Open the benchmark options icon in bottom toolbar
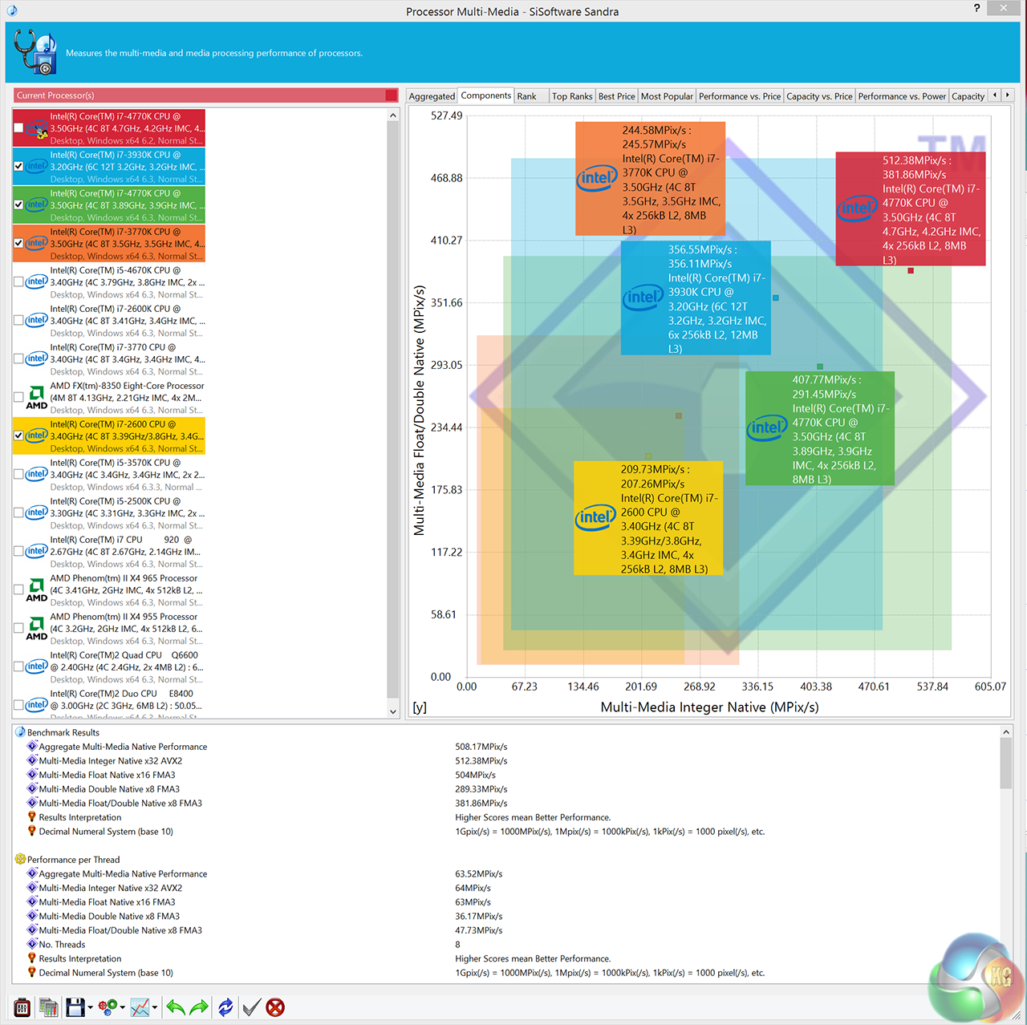The width and height of the screenshot is (1027, 1025). pos(22,1007)
